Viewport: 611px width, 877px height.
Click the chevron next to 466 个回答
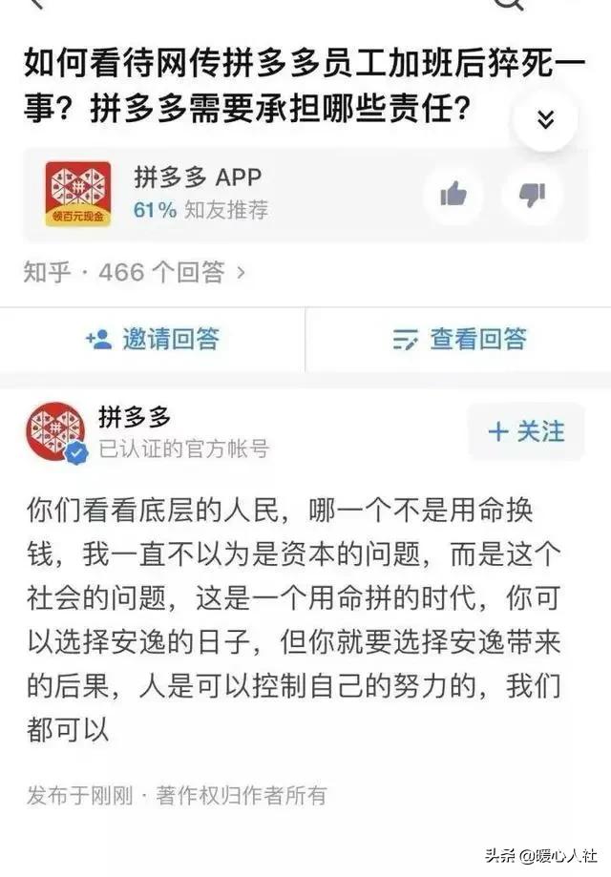(242, 273)
